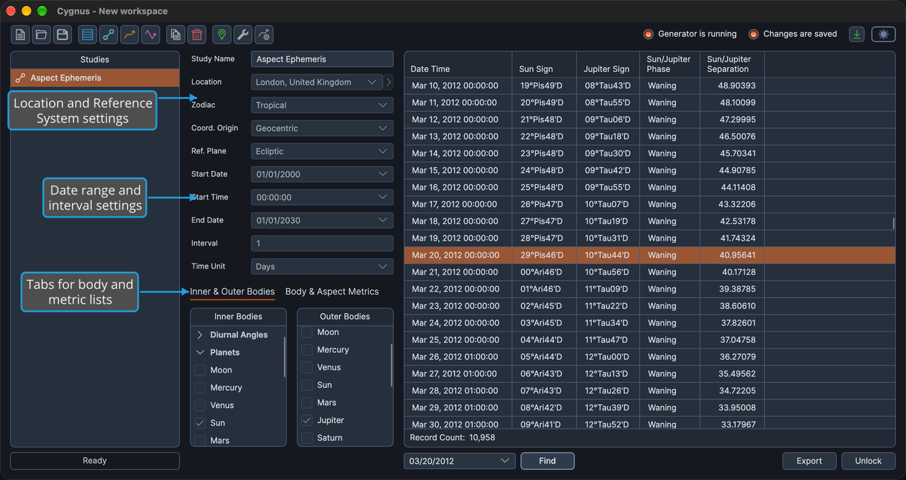Click the Sun Sign column header

545,64
